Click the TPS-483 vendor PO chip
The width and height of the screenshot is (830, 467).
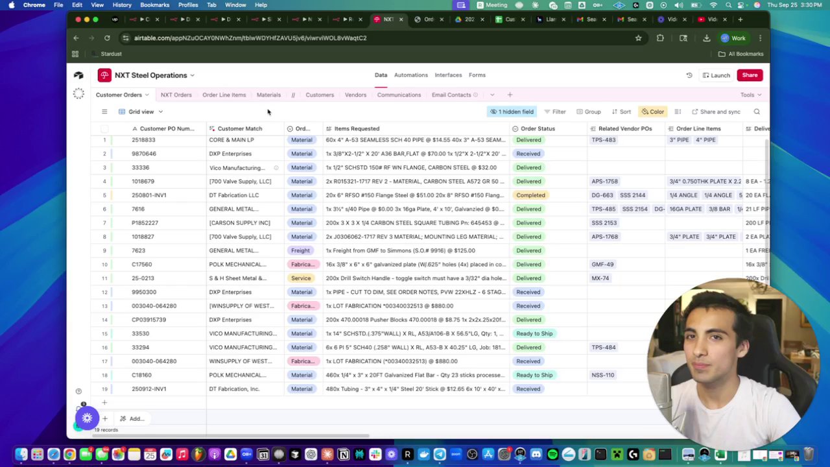click(603, 140)
